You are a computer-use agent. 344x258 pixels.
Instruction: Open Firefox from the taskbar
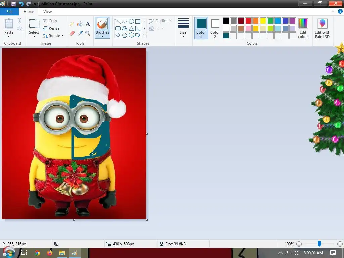click(50, 253)
